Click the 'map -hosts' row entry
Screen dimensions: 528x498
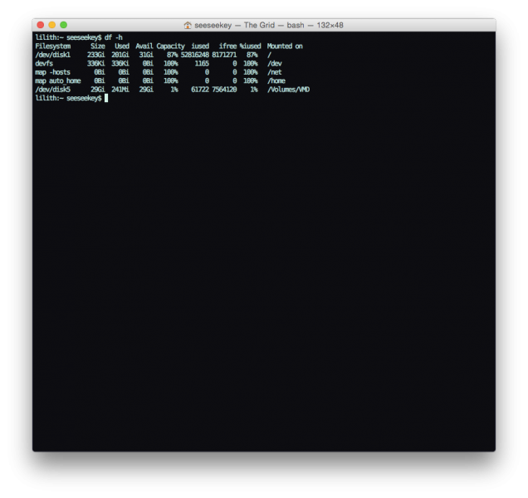click(x=53, y=72)
